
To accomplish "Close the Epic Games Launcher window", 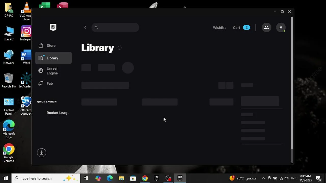I will coord(289,12).
